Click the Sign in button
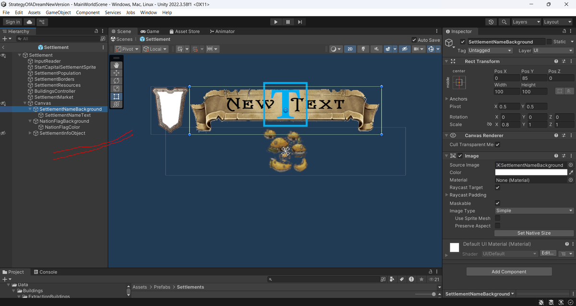This screenshot has width=576, height=306. pyautogui.click(x=12, y=22)
